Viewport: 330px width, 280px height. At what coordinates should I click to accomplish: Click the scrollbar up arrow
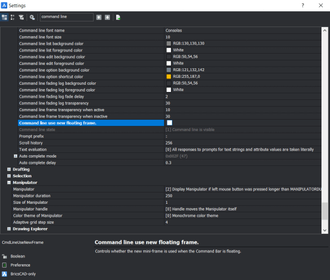coord(324,30)
